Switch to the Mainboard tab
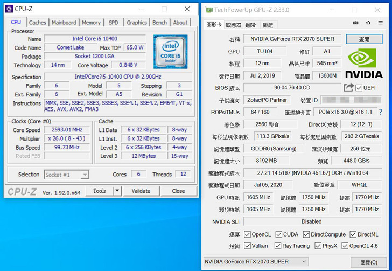This screenshot has height=271, width=392. [64, 23]
